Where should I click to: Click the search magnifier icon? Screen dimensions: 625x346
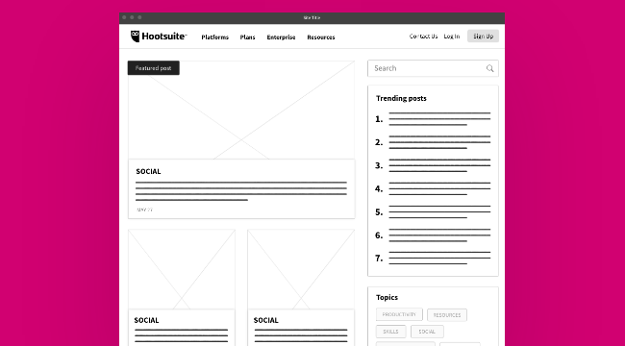489,68
